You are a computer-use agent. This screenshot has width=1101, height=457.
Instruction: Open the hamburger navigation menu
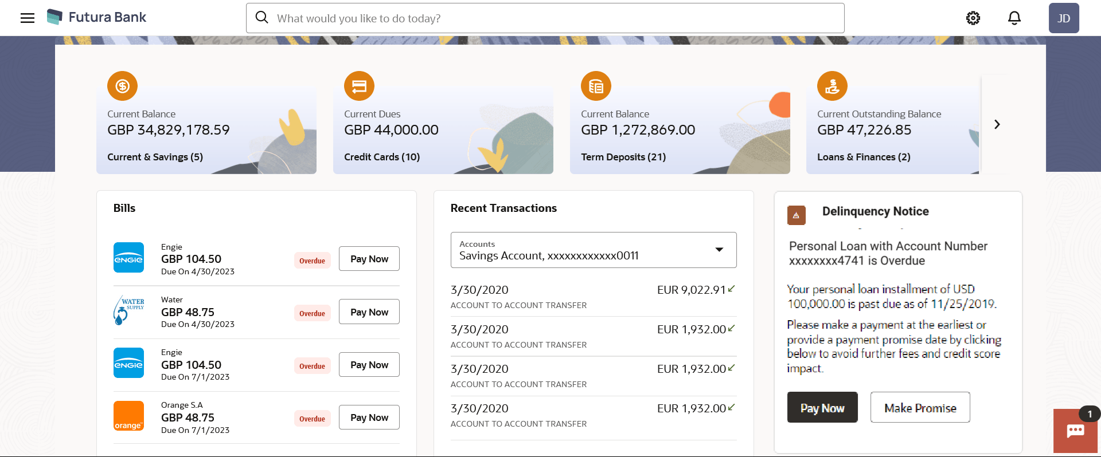coord(28,18)
